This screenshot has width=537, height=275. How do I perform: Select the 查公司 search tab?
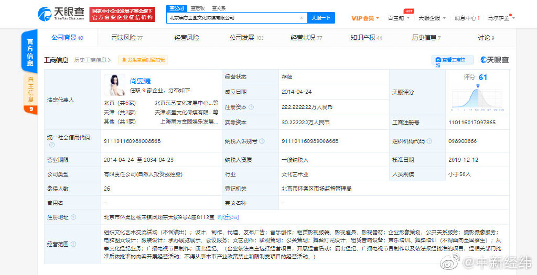point(177,8)
